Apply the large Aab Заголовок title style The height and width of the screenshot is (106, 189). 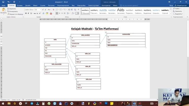[121, 11]
